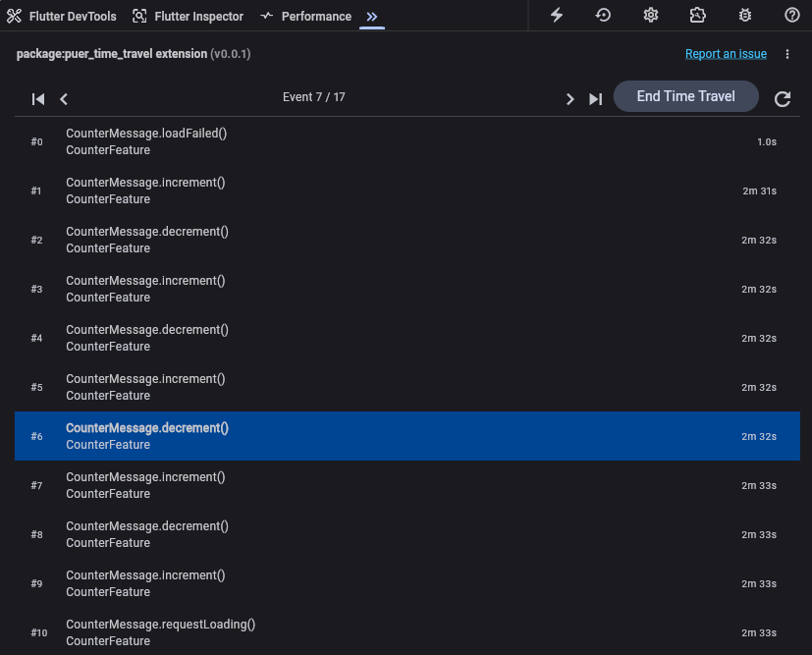Step back to the previous event
Screen dimensions: 812x655
click(63, 98)
